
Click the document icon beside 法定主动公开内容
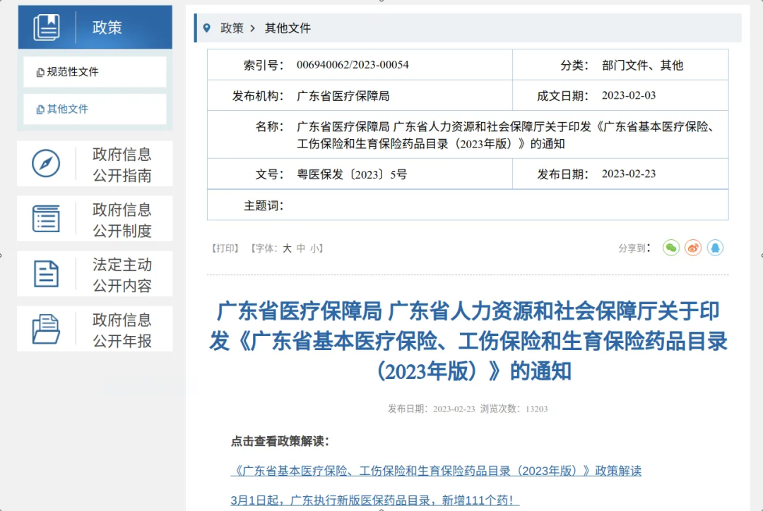coord(45,274)
